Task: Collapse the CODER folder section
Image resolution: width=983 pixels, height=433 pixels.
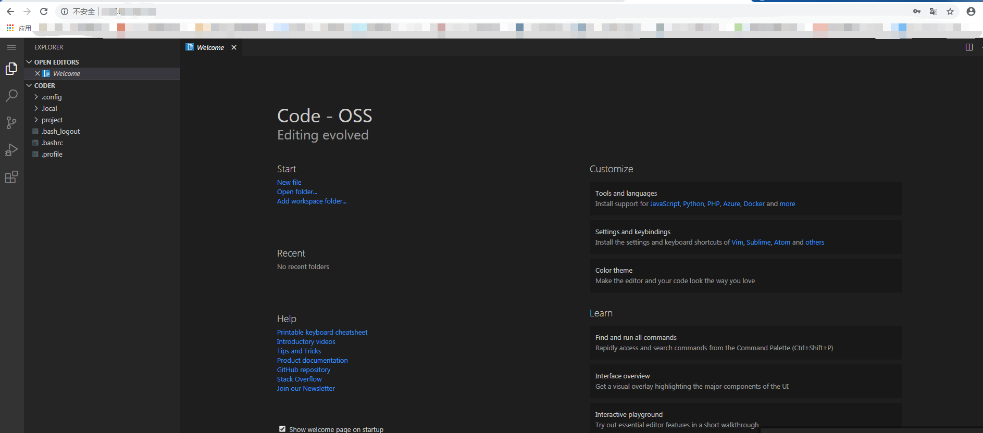Action: [x=102, y=85]
